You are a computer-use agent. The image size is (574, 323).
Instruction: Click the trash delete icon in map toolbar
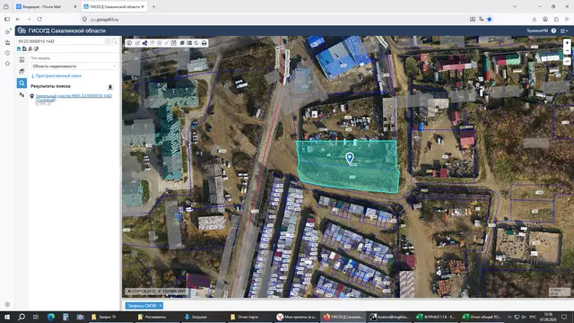click(160, 43)
